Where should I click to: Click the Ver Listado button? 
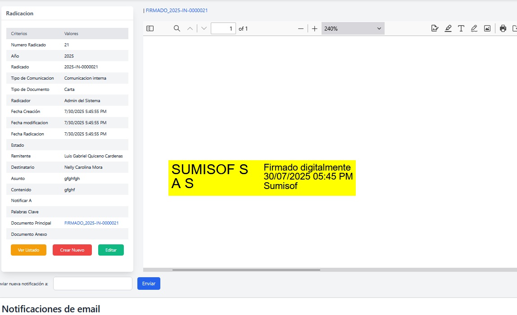point(28,250)
